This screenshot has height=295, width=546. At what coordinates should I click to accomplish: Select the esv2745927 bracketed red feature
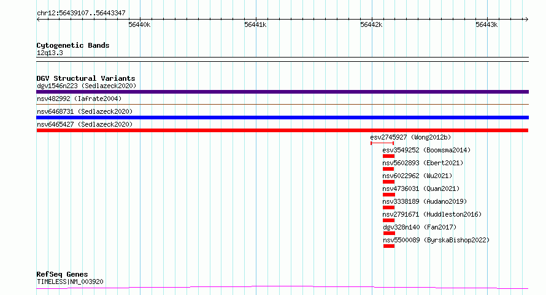(382, 143)
